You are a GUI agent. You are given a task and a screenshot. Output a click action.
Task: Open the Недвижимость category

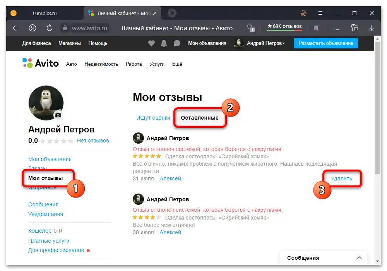(101, 64)
